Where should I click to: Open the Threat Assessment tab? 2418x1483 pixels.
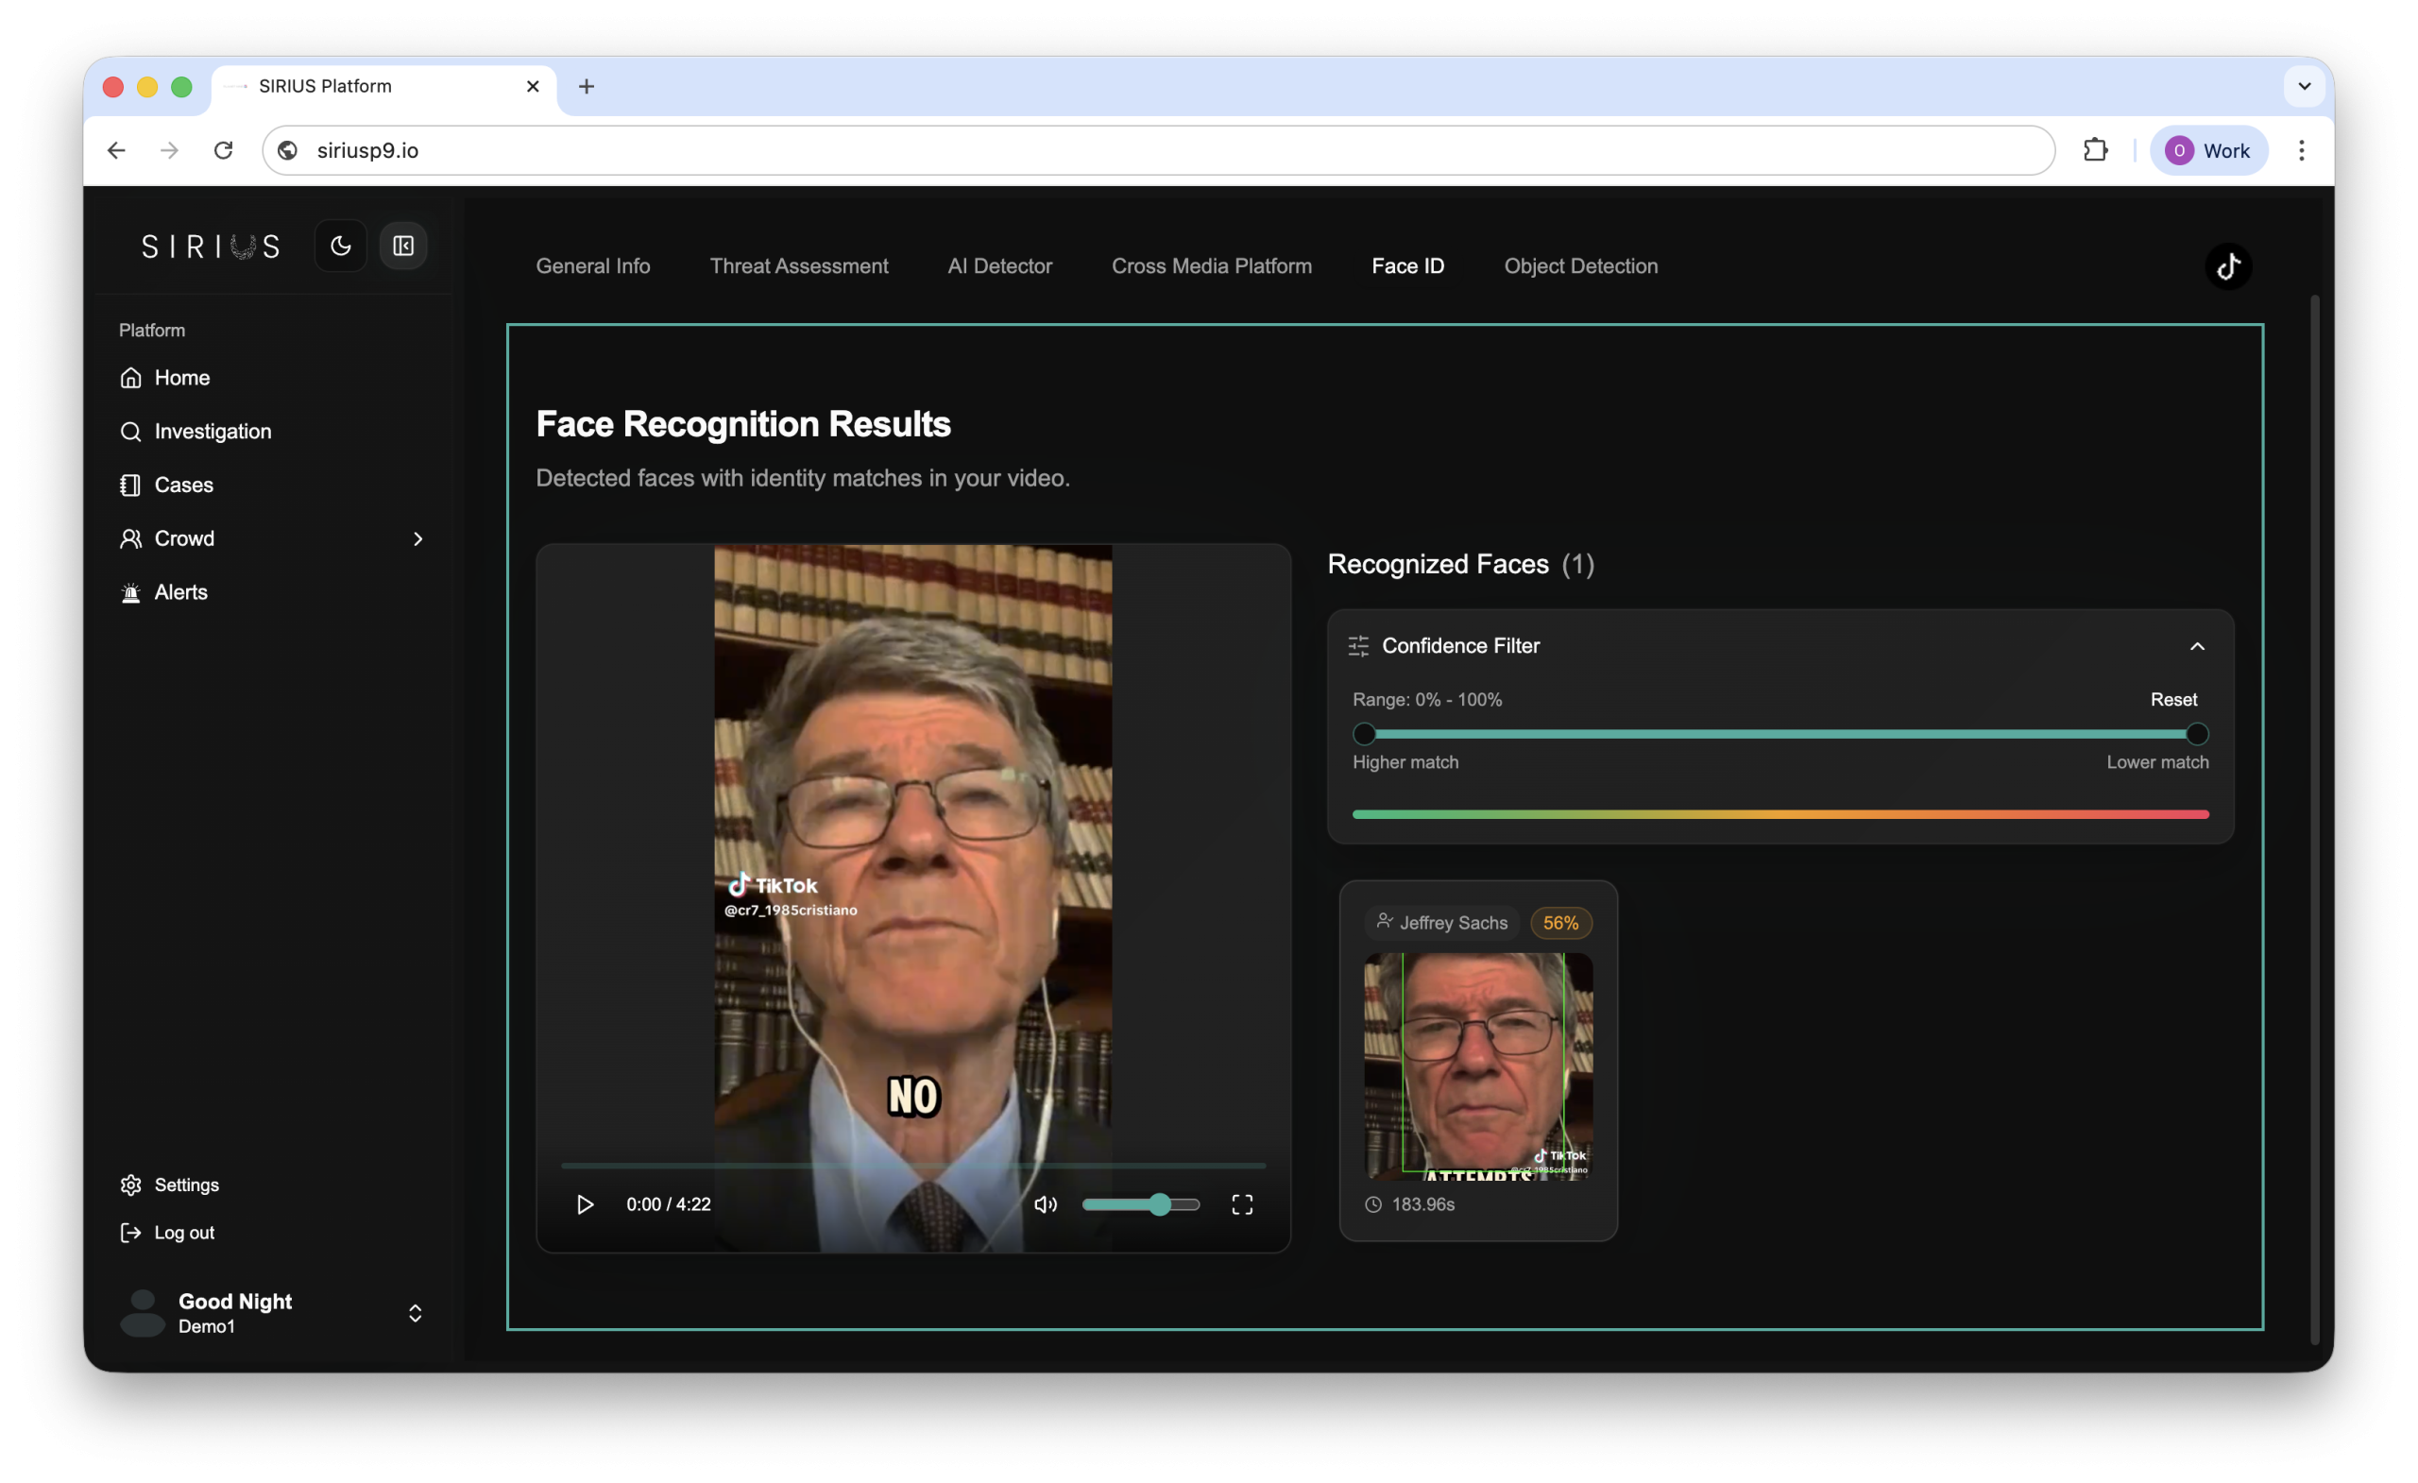point(798,266)
